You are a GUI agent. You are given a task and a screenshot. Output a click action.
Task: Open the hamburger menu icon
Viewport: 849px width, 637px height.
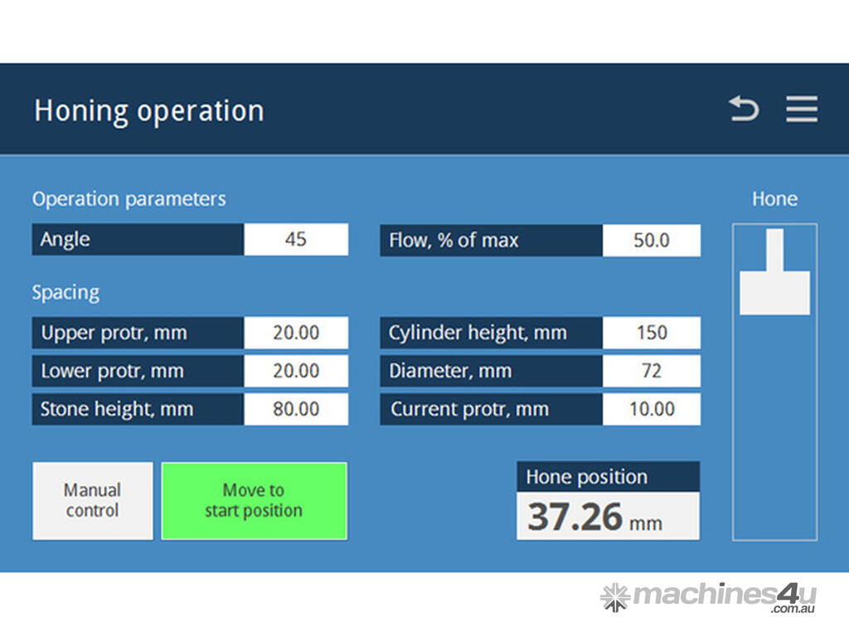[x=802, y=109]
